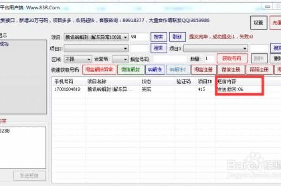Click the greyed 发送短信 button
This screenshot has height=186, width=281.
click(30, 176)
